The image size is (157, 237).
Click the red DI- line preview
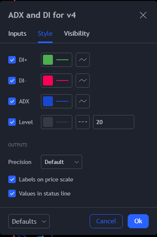[x=62, y=81]
